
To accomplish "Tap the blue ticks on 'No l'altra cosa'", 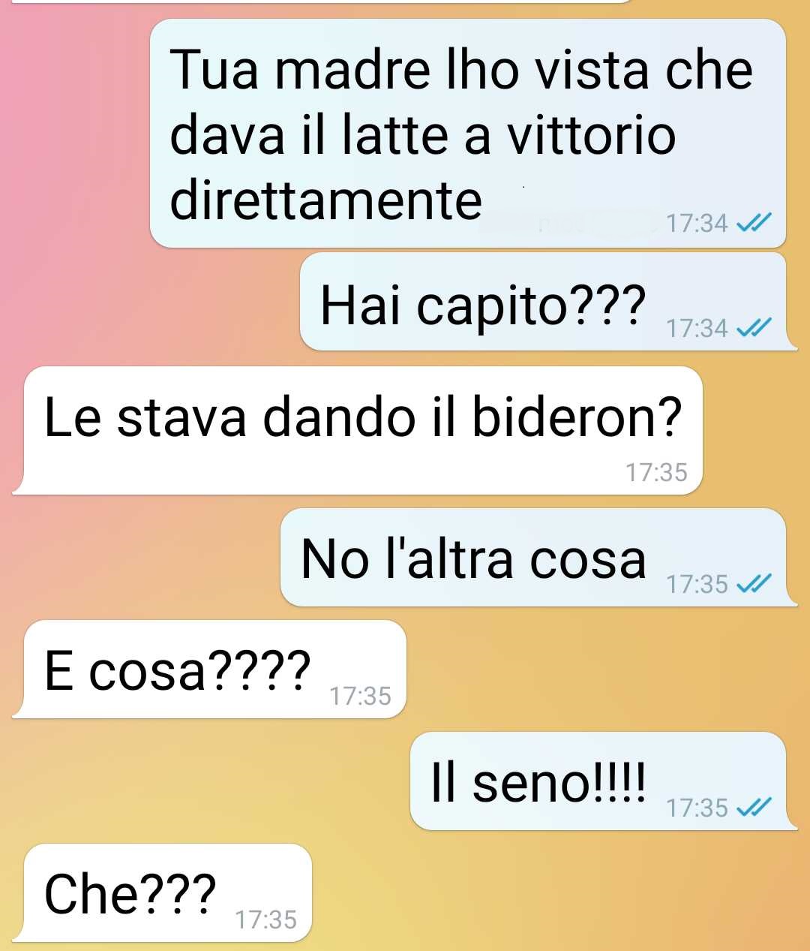I will [754, 583].
